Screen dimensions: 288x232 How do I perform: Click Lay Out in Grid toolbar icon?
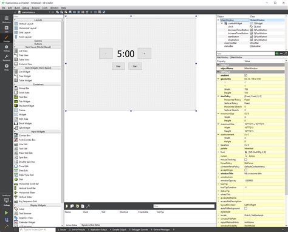(x=95, y=12)
